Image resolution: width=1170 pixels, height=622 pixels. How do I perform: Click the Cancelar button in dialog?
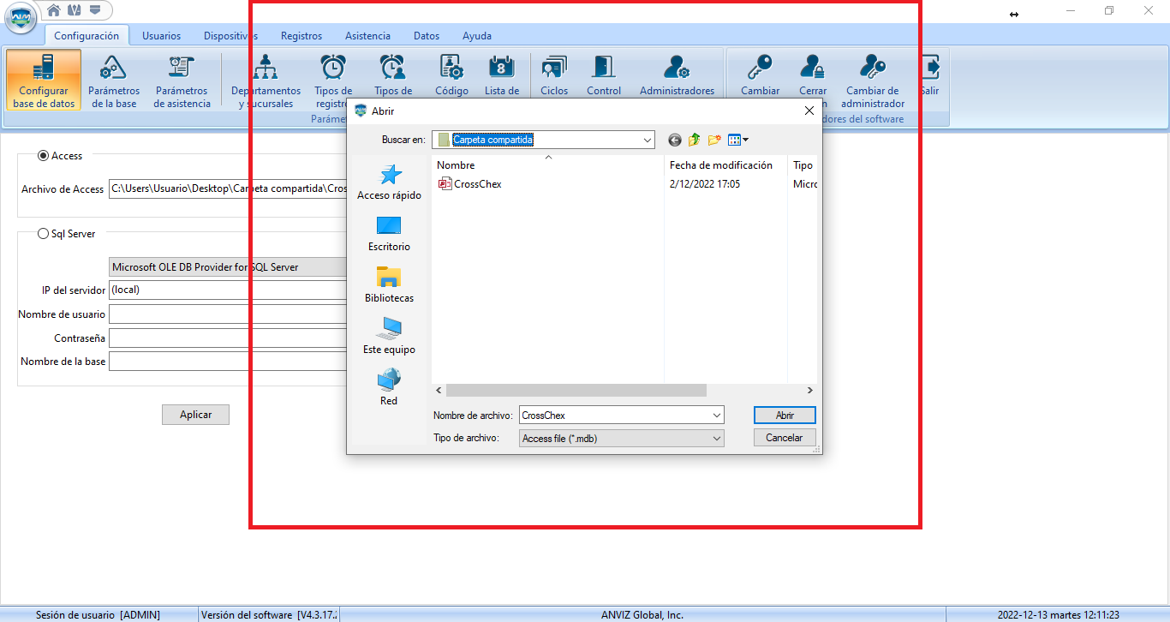(785, 438)
